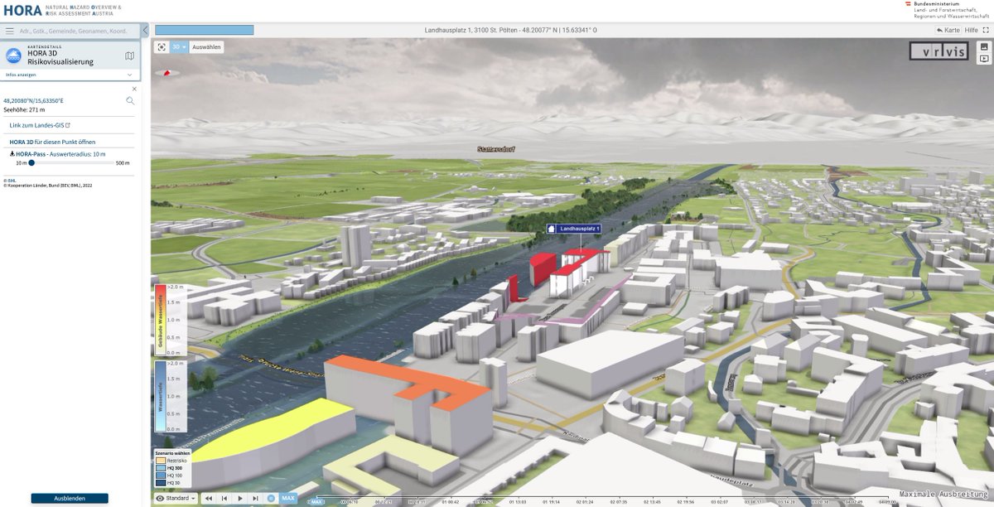Select the 'HQ 100' scenario
Image resolution: width=994 pixels, height=507 pixels.
(x=169, y=476)
